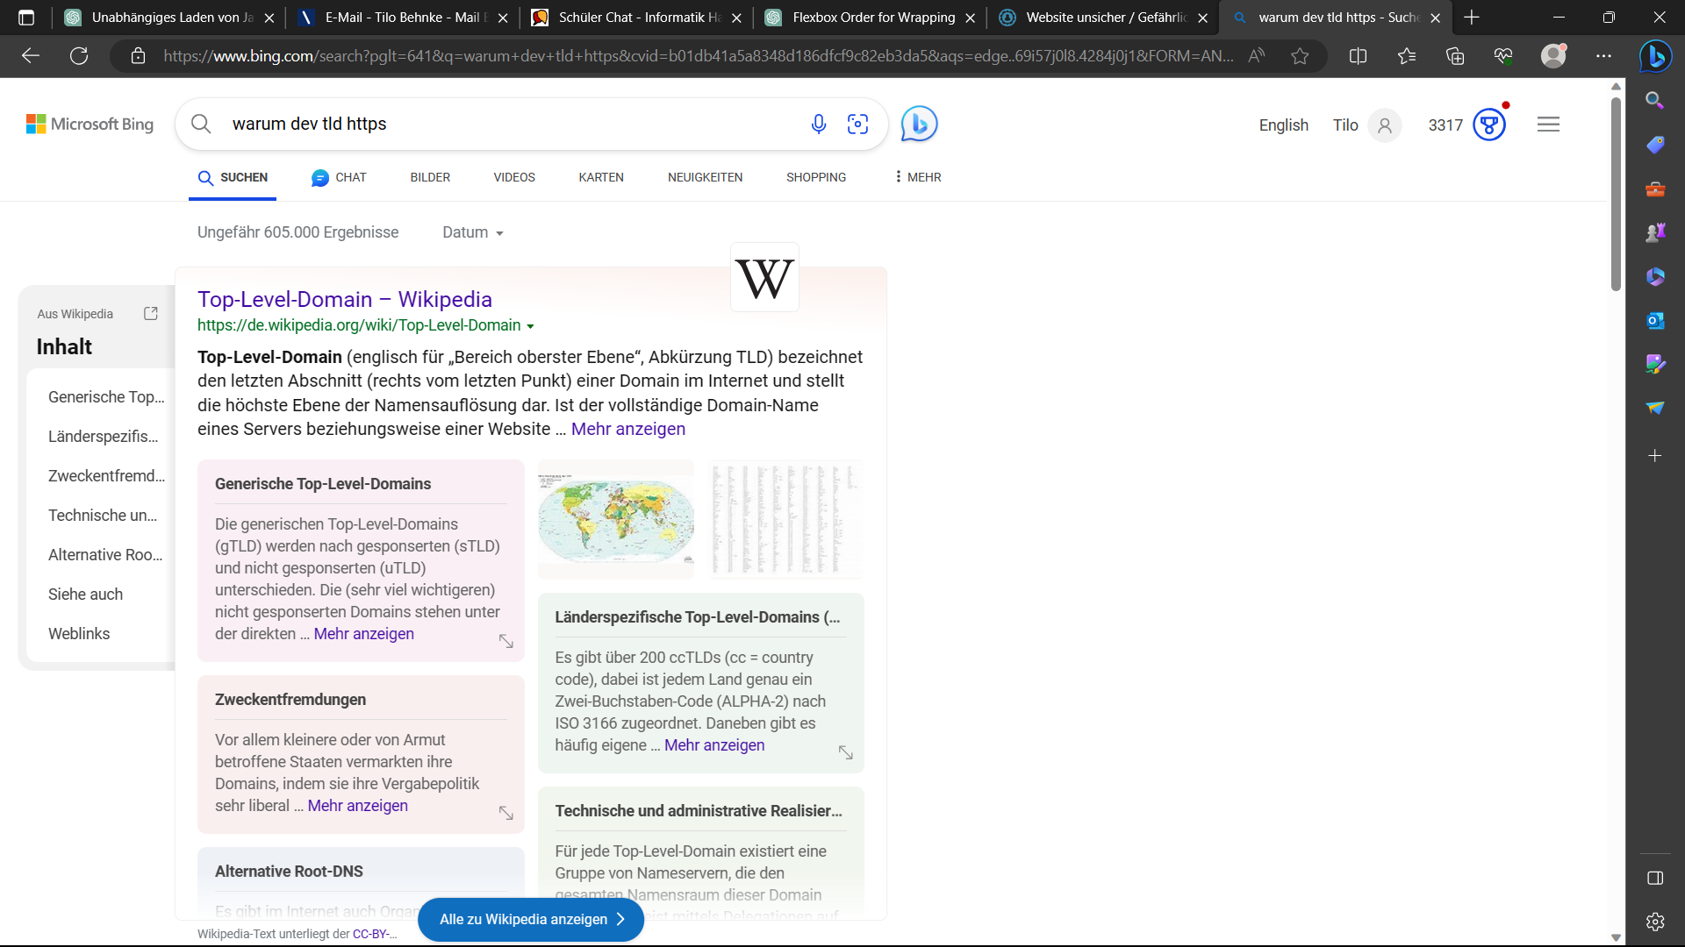
Task: Switch to the BILDER tab
Action: pyautogui.click(x=430, y=177)
